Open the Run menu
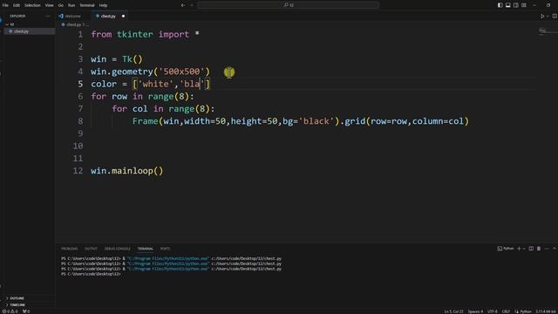 click(x=71, y=5)
